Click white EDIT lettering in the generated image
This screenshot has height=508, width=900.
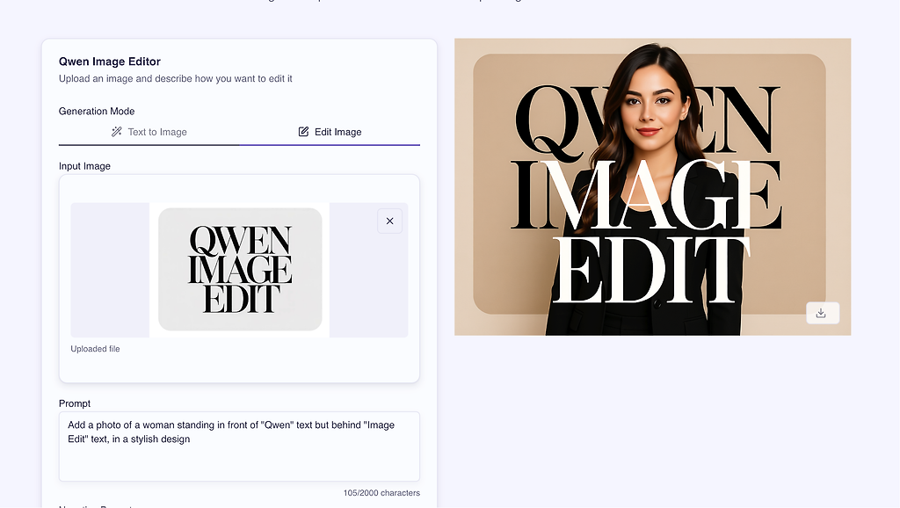[650, 270]
